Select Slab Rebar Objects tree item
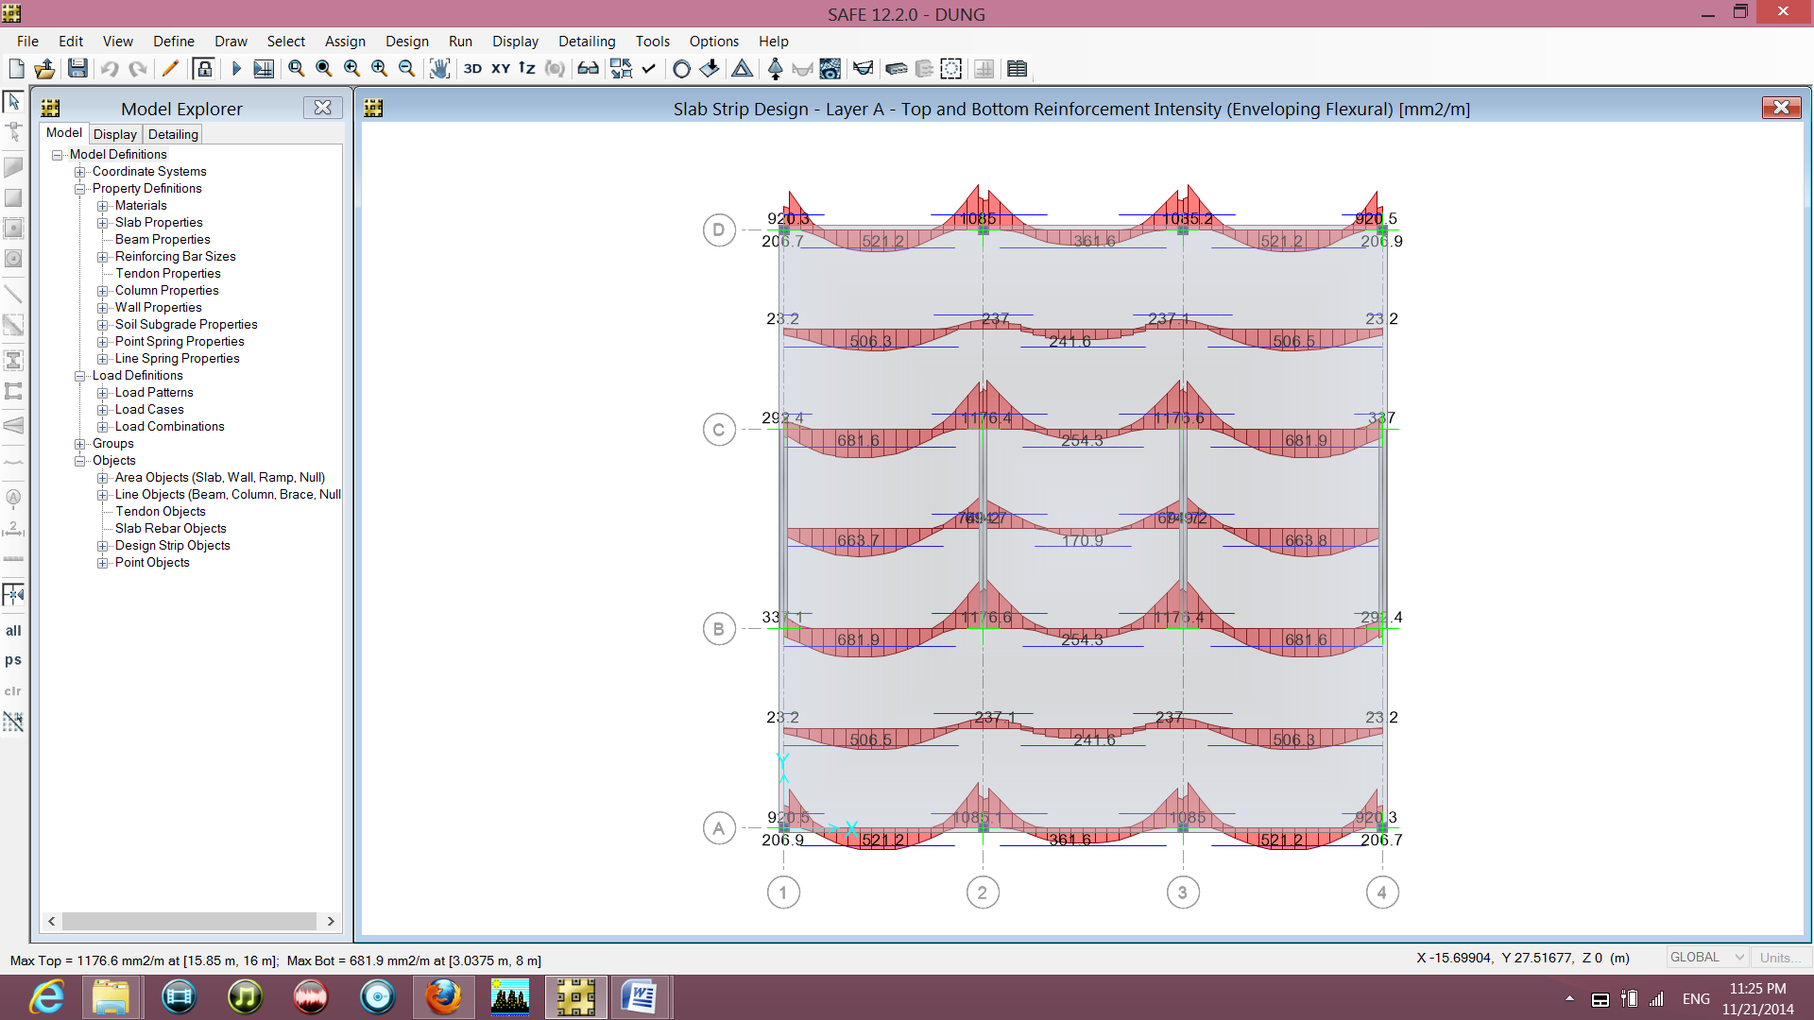The image size is (1814, 1020). coord(171,529)
